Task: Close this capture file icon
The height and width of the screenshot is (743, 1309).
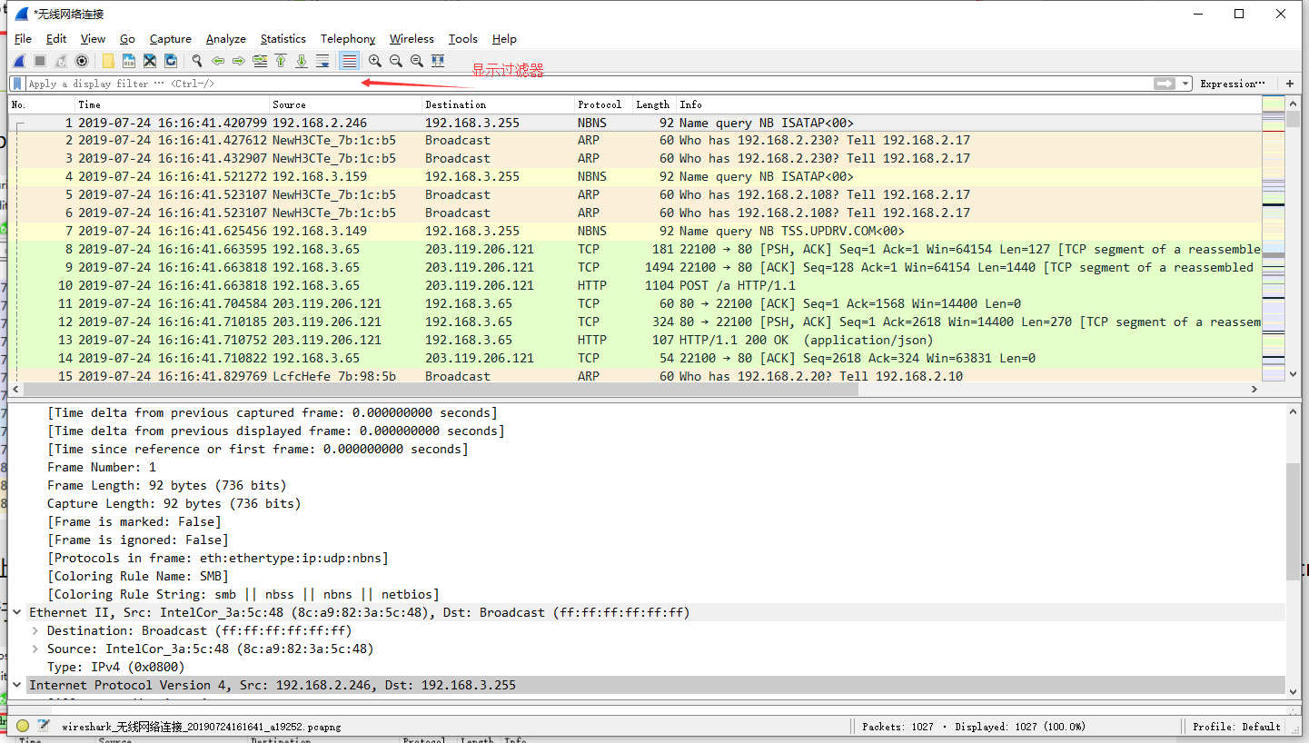Action: [x=150, y=61]
